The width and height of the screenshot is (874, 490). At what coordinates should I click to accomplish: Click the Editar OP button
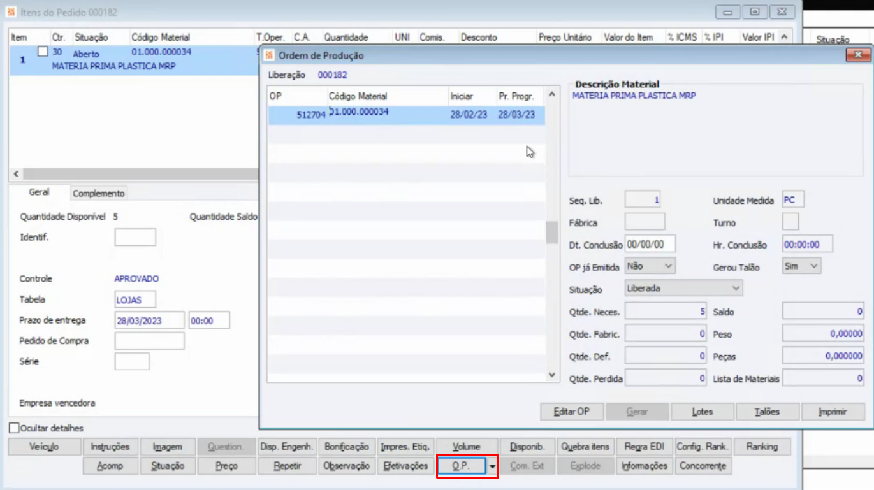pyautogui.click(x=572, y=412)
